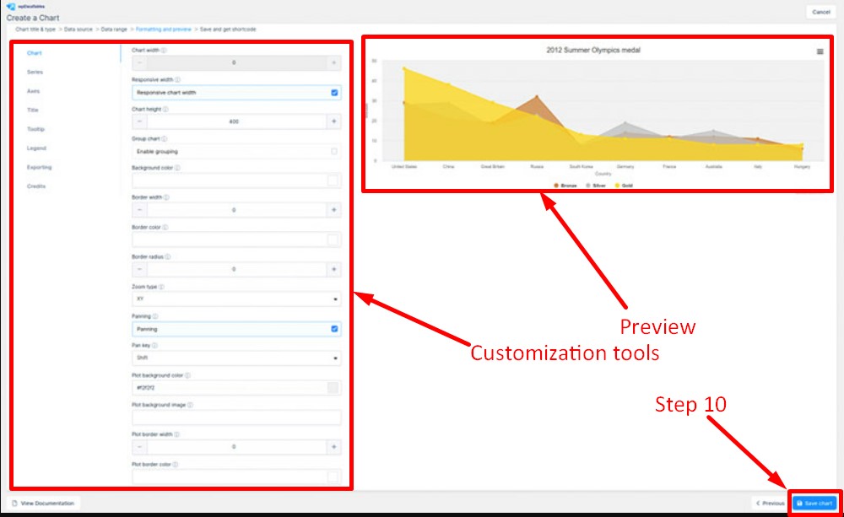Viewport: 844px width, 517px height.
Task: Show info tooltip beside Group chart label
Action: [165, 139]
